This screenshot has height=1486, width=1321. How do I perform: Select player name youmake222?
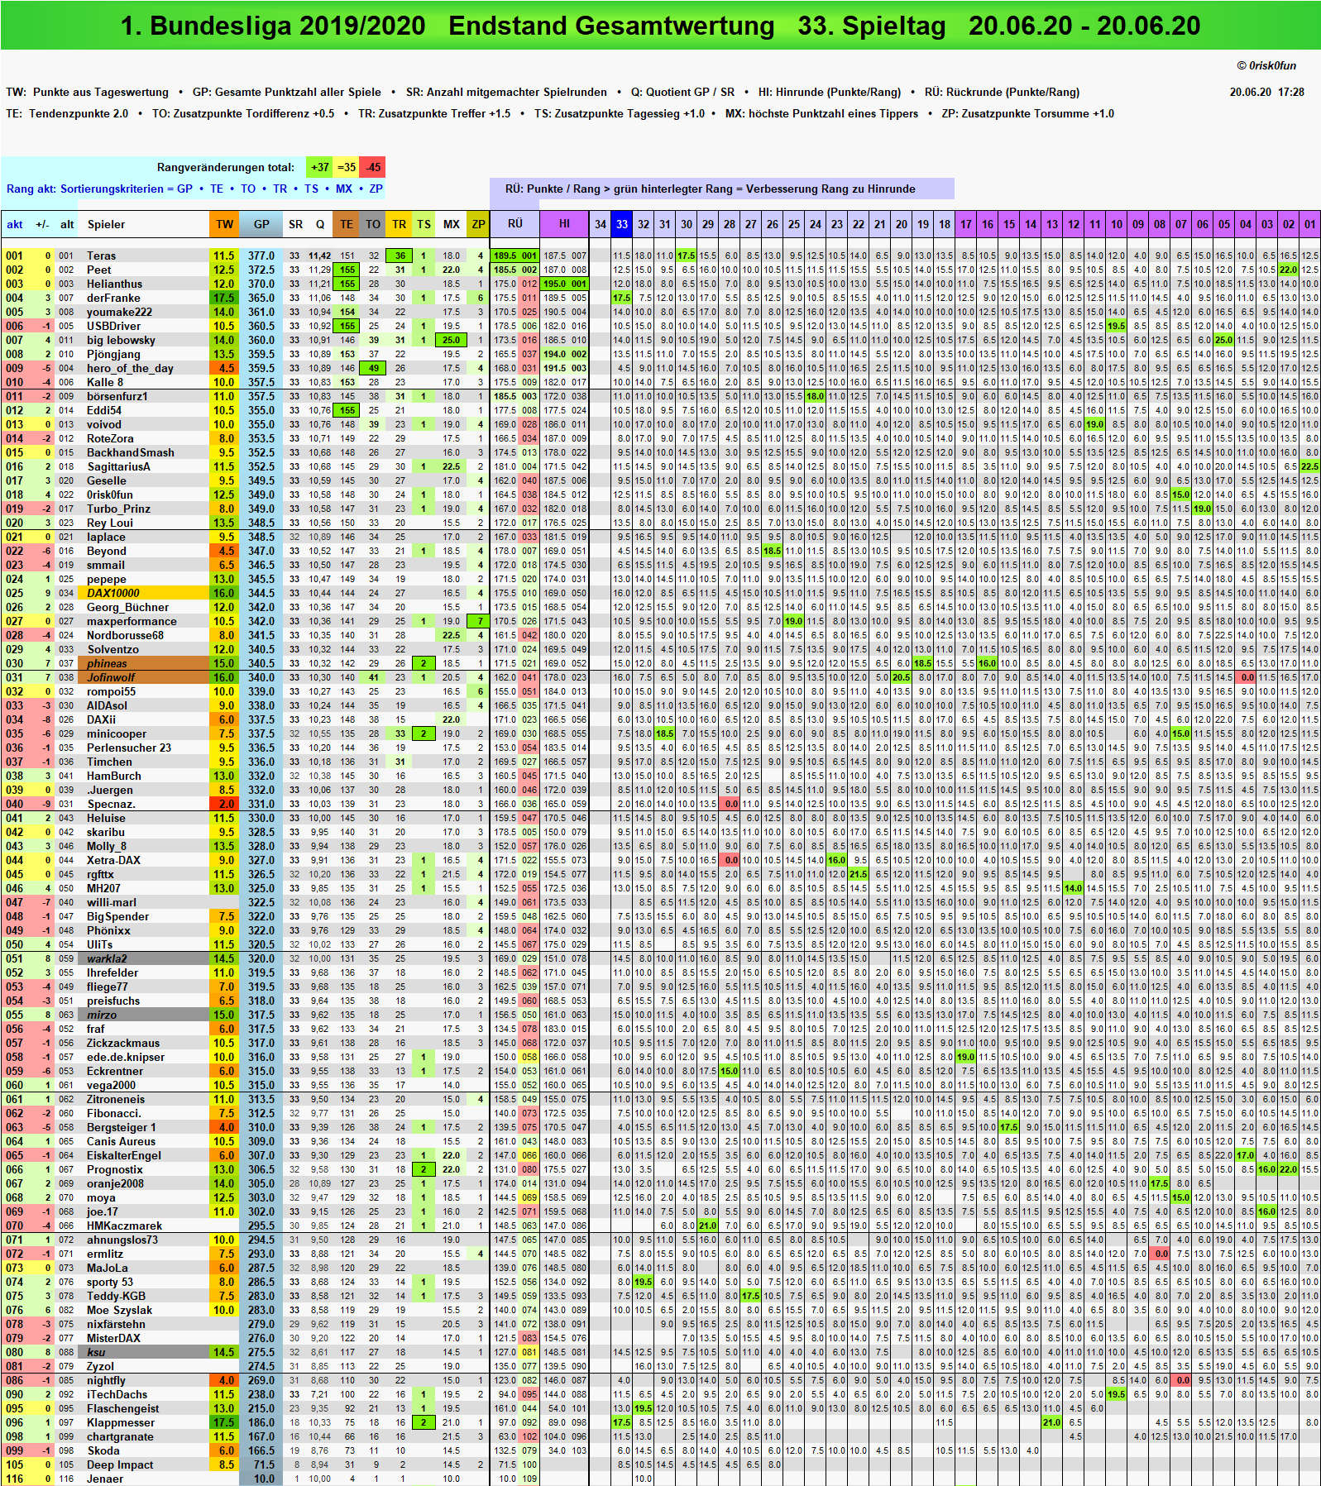[x=119, y=313]
